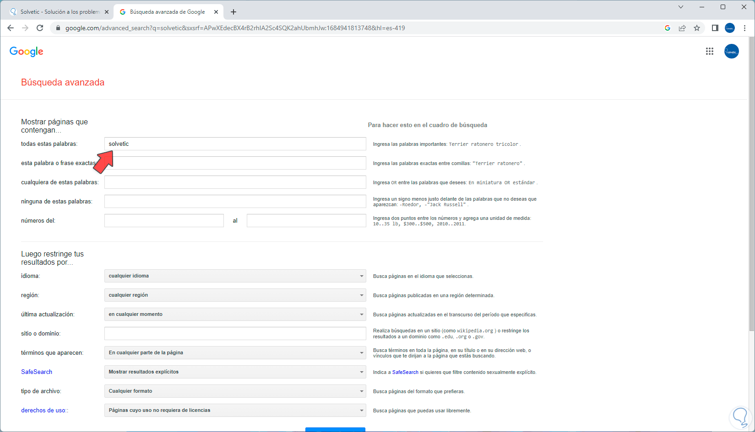Focus the esta palabra o frase exactas field
Image resolution: width=755 pixels, height=432 pixels.
[235, 163]
